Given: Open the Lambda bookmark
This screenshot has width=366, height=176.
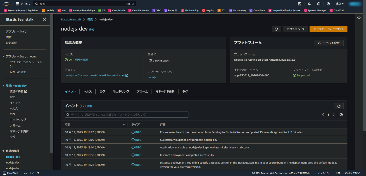Looking at the screenshot, I should (48, 10).
